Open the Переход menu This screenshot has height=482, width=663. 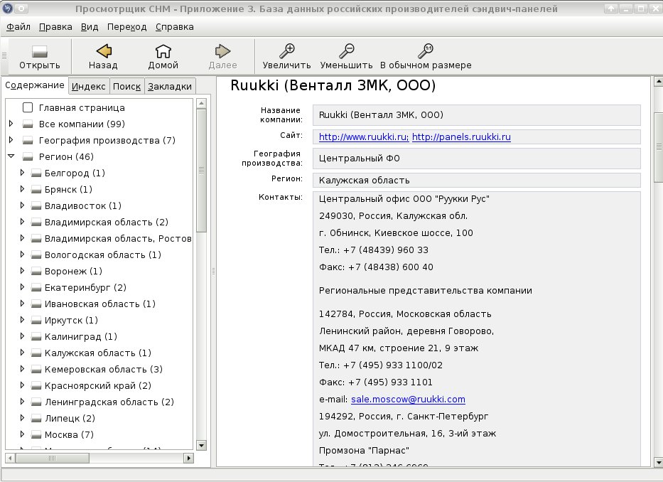click(x=127, y=27)
